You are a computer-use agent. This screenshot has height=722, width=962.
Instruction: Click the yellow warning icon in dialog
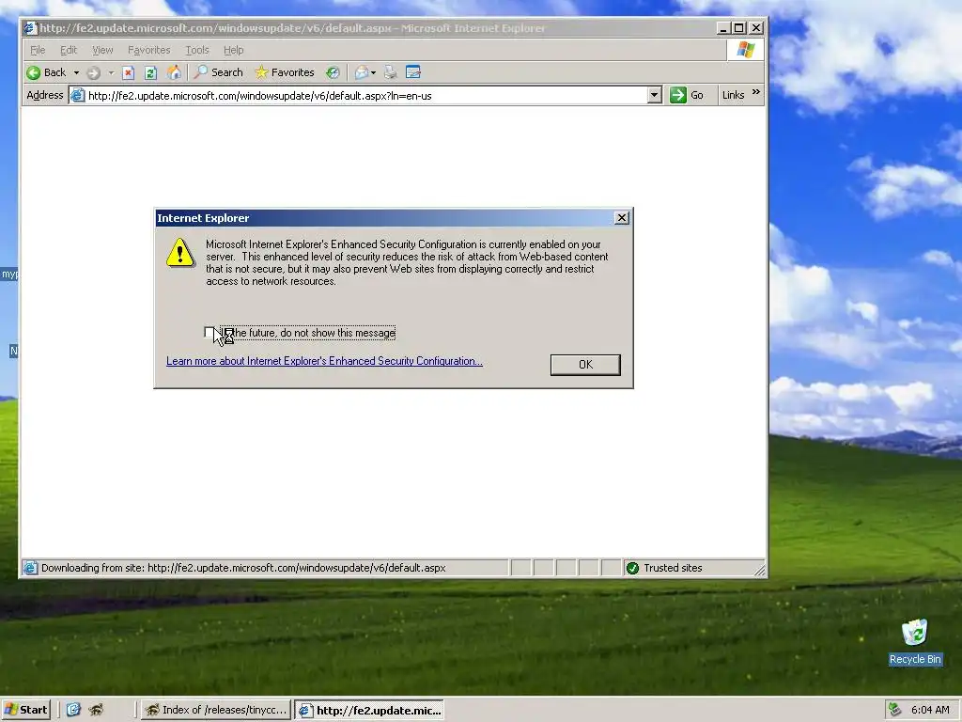pyautogui.click(x=179, y=253)
